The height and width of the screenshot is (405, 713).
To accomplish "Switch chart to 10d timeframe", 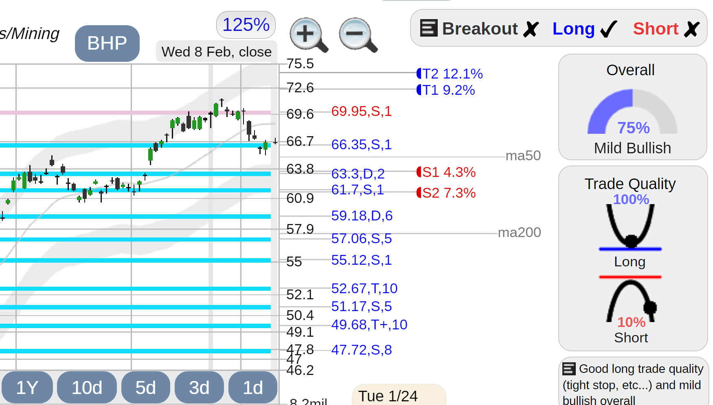I will [x=87, y=387].
